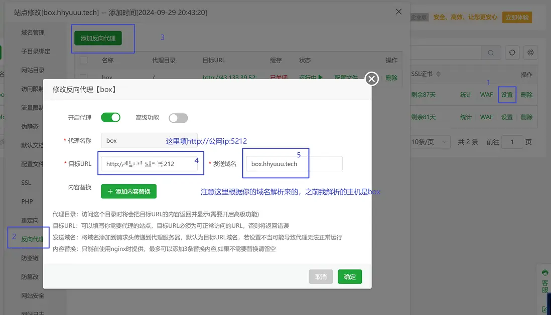Select 反向代理 menu item
551x315 pixels.
32,239
